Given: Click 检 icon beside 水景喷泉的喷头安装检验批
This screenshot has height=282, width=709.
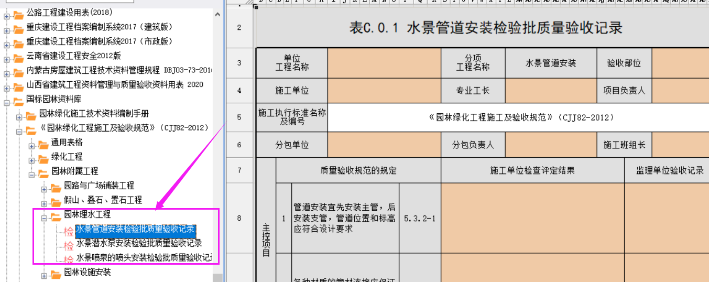Looking at the screenshot, I should tap(69, 258).
